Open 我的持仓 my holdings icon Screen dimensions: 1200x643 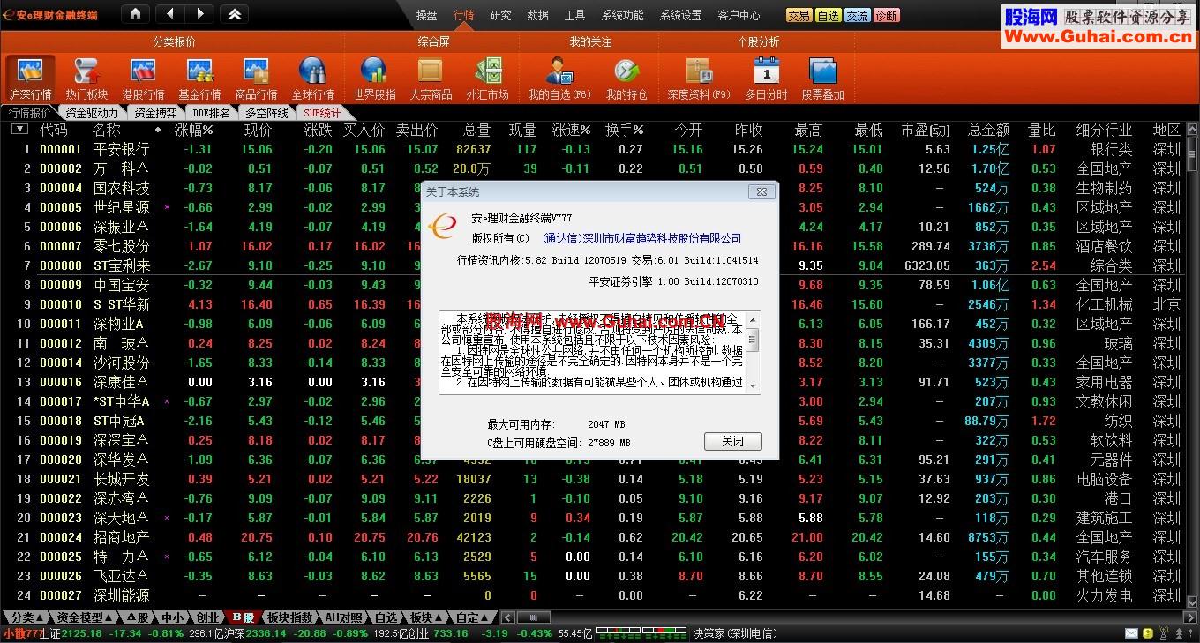click(626, 79)
